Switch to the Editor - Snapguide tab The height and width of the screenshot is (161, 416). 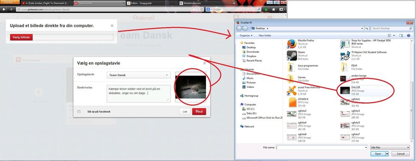coord(152,3)
